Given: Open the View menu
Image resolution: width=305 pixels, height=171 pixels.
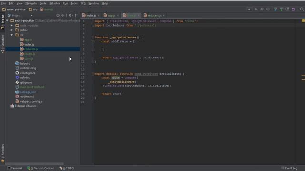Looking at the screenshot, I should [20, 3].
